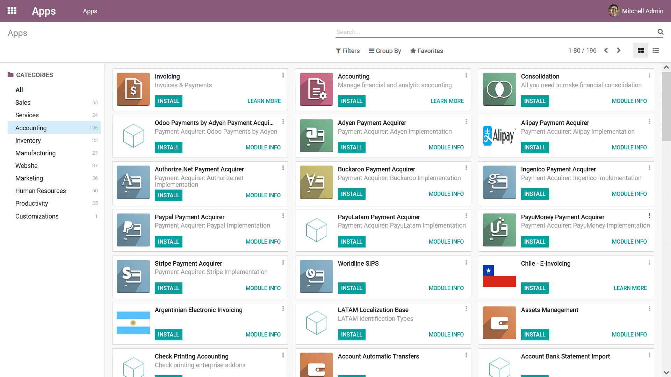671x377 pixels.
Task: Open the Favorites dropdown
Action: click(x=426, y=51)
